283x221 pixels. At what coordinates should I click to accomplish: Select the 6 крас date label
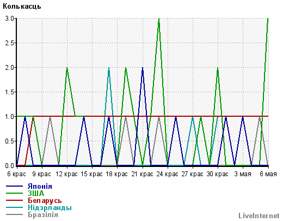(16, 174)
